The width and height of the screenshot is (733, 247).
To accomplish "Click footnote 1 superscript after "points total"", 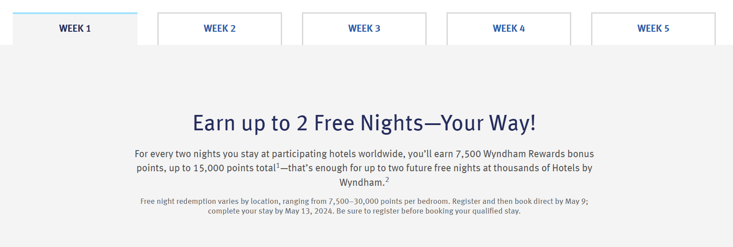I will click(x=278, y=166).
